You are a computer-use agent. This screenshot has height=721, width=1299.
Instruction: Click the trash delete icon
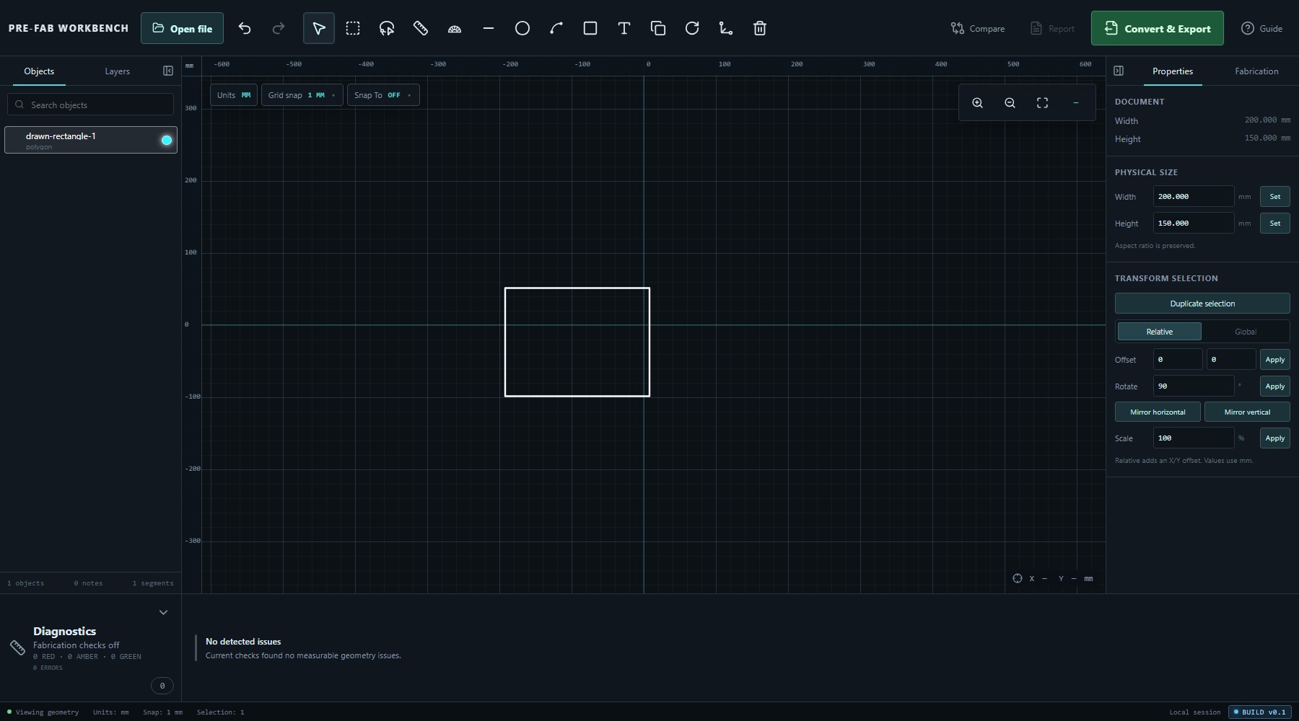point(760,29)
